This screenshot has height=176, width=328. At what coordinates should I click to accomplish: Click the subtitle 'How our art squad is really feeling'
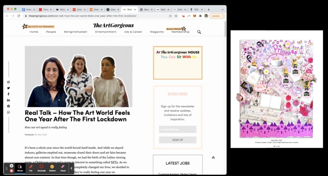click(x=46, y=127)
